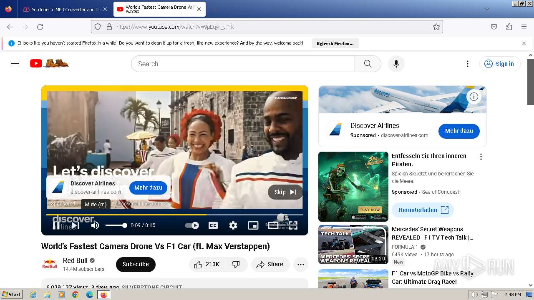The height and width of the screenshot is (300, 534).
Task: Bookmark this page with the star
Action: [x=436, y=27]
